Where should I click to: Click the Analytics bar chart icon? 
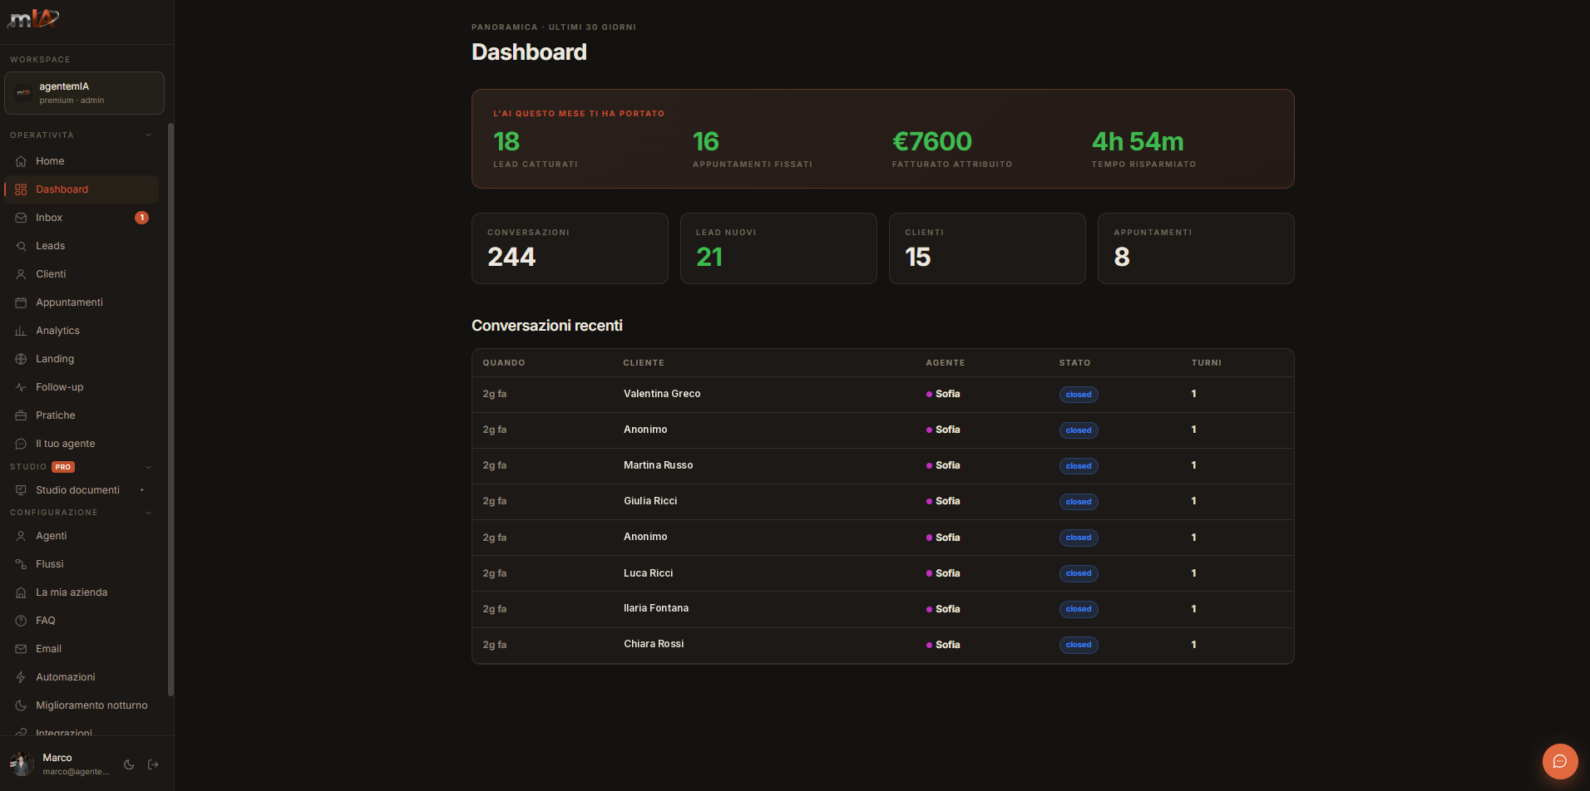tap(21, 331)
